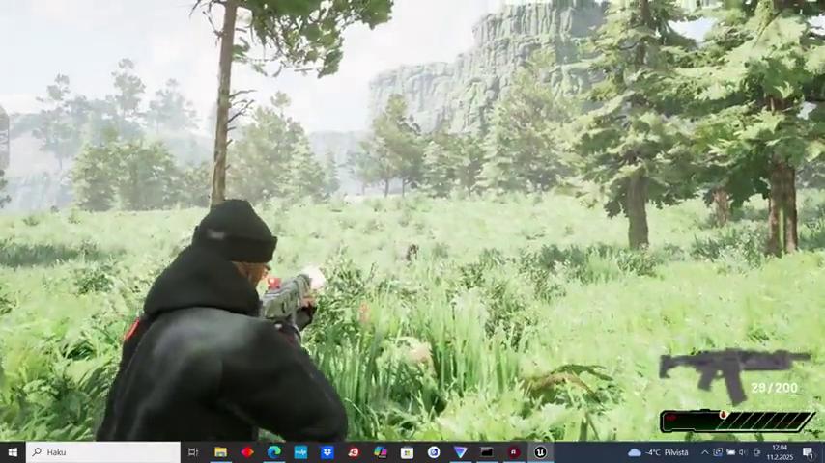This screenshot has height=463, width=825.
Task: Open File Explorer from the taskbar
Action: point(220,452)
